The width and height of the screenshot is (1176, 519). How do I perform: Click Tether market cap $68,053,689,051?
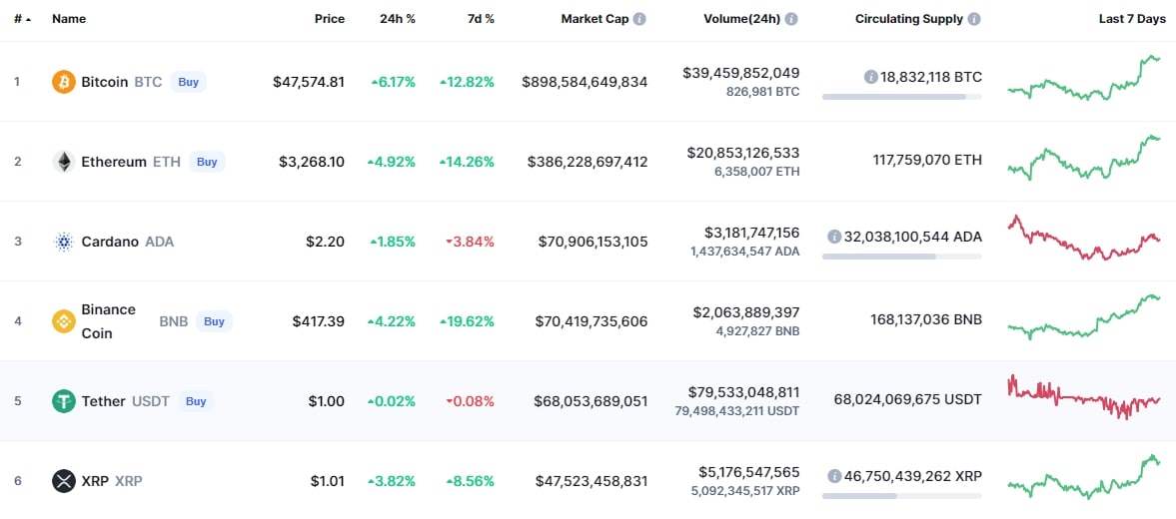click(591, 401)
